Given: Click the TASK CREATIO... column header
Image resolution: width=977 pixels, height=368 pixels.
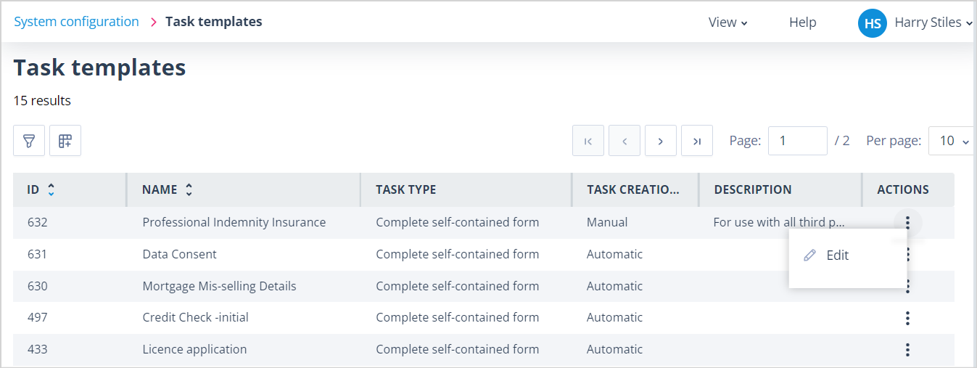Looking at the screenshot, I should coord(633,189).
